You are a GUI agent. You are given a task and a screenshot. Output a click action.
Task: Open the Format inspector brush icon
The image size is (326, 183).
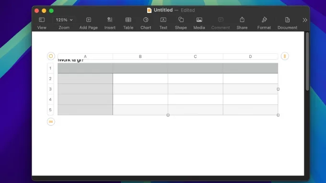click(x=264, y=20)
